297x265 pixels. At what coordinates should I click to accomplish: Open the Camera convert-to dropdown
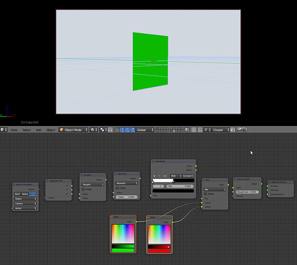point(25,204)
